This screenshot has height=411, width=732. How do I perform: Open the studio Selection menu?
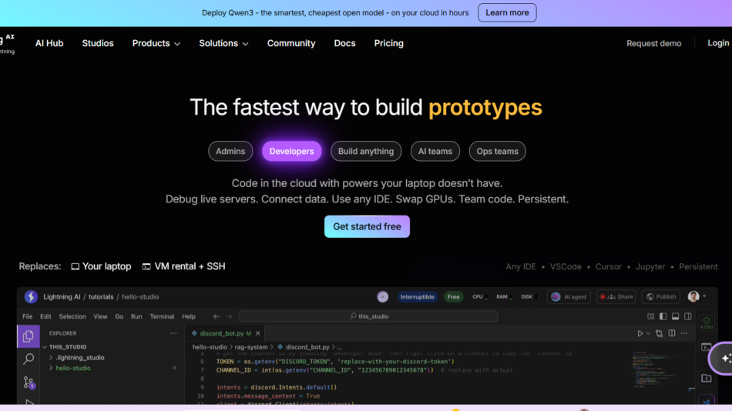[x=72, y=316]
